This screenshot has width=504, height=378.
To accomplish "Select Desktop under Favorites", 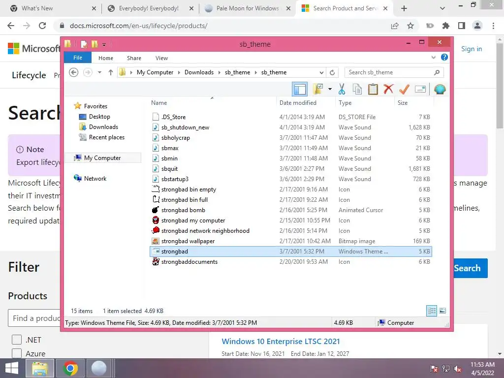I will point(99,116).
